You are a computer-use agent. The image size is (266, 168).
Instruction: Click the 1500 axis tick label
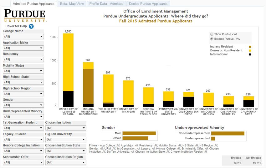53,37
